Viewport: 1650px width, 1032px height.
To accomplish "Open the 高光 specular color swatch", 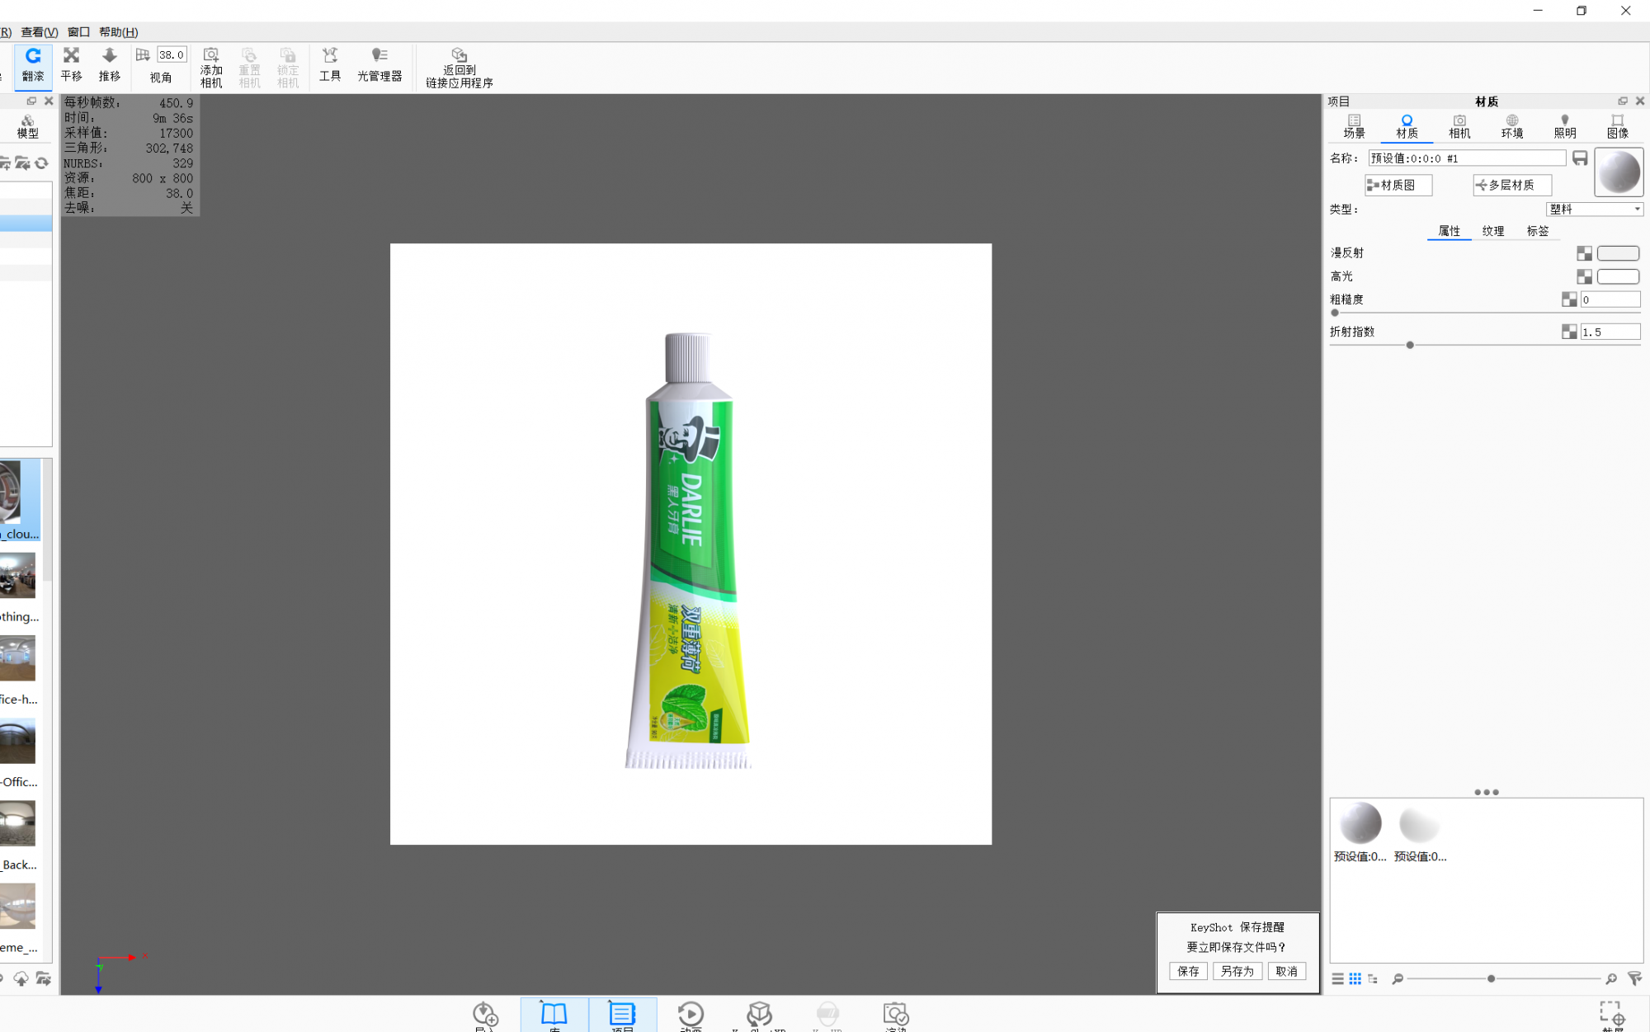I will click(1618, 276).
